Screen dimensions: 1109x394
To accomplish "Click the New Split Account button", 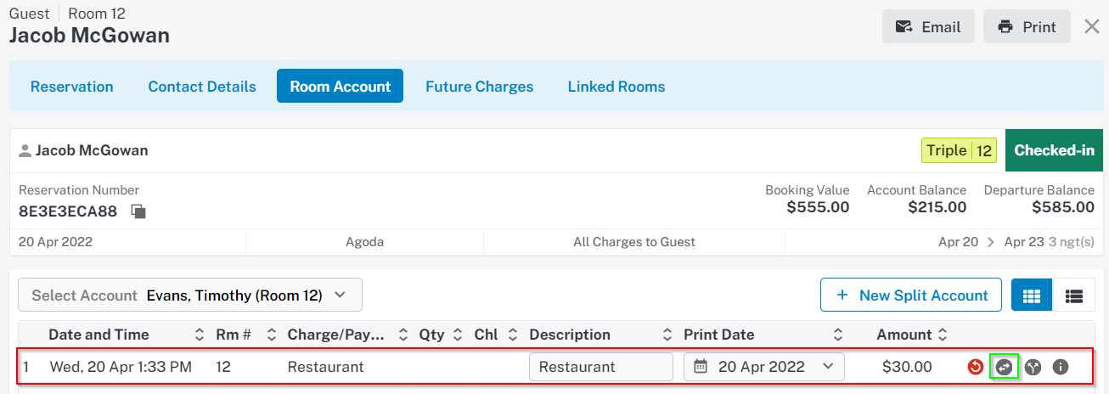I will 911,295.
